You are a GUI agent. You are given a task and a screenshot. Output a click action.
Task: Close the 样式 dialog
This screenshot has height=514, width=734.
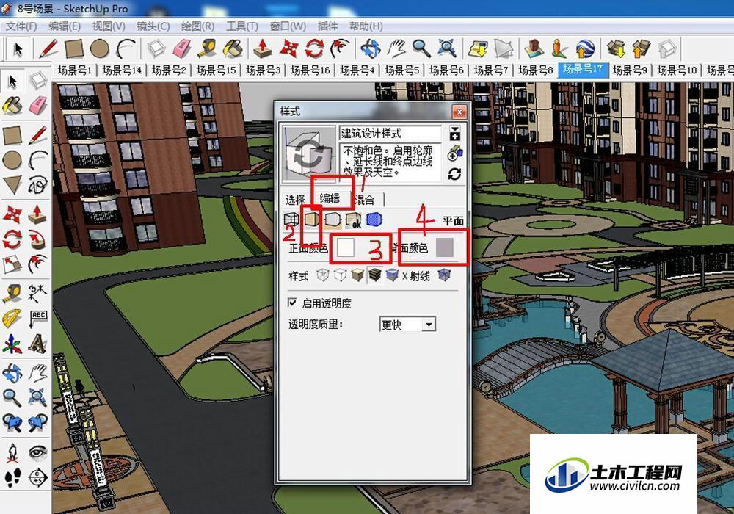459,112
